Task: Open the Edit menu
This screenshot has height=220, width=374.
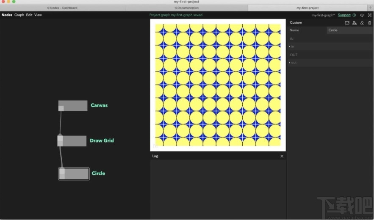Action: [x=29, y=15]
